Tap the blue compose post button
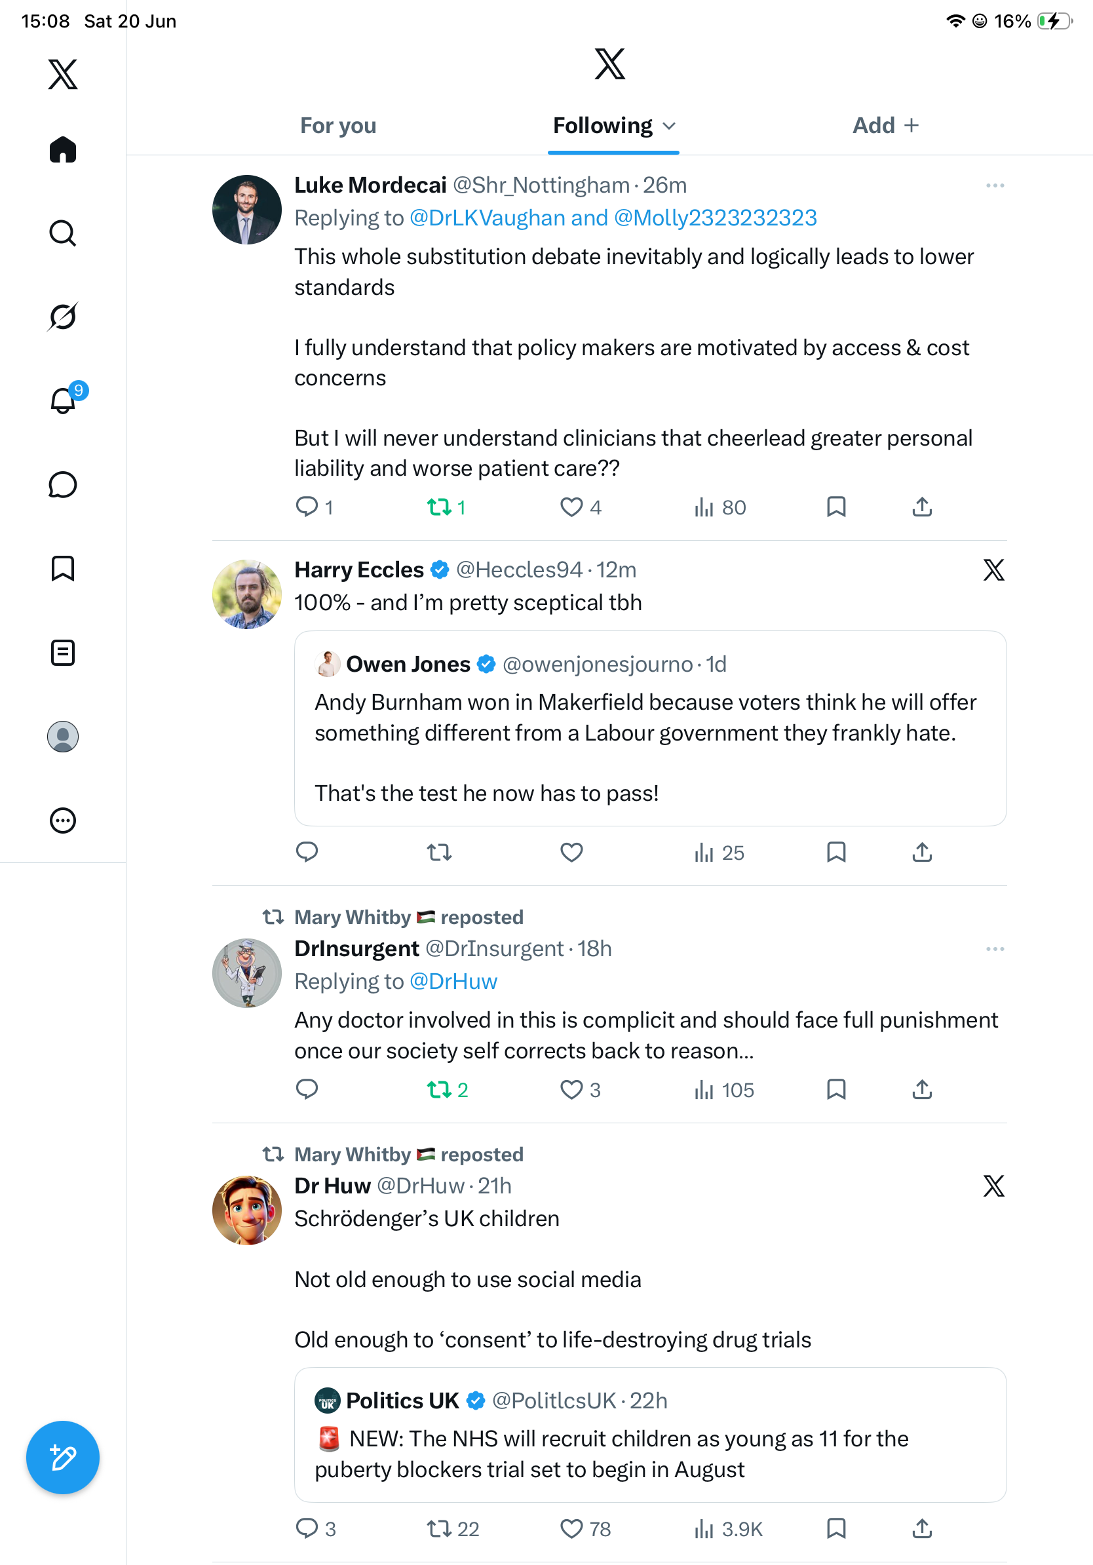1093x1565 pixels. click(x=63, y=1458)
